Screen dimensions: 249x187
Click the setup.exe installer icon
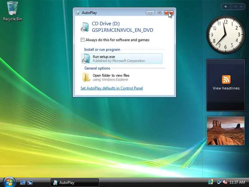[86, 59]
